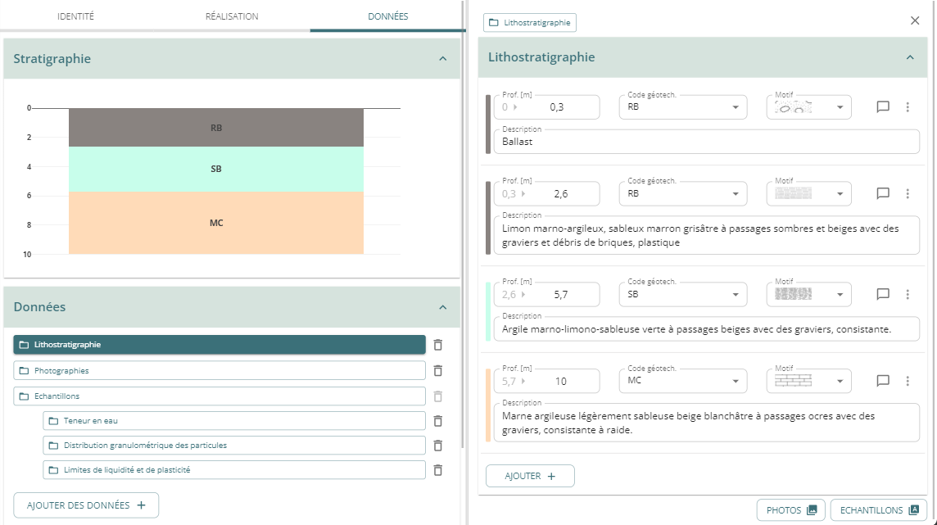This screenshot has width=937, height=525.
Task: Open Code géotech. dropdown showing SB
Action: [x=735, y=295]
